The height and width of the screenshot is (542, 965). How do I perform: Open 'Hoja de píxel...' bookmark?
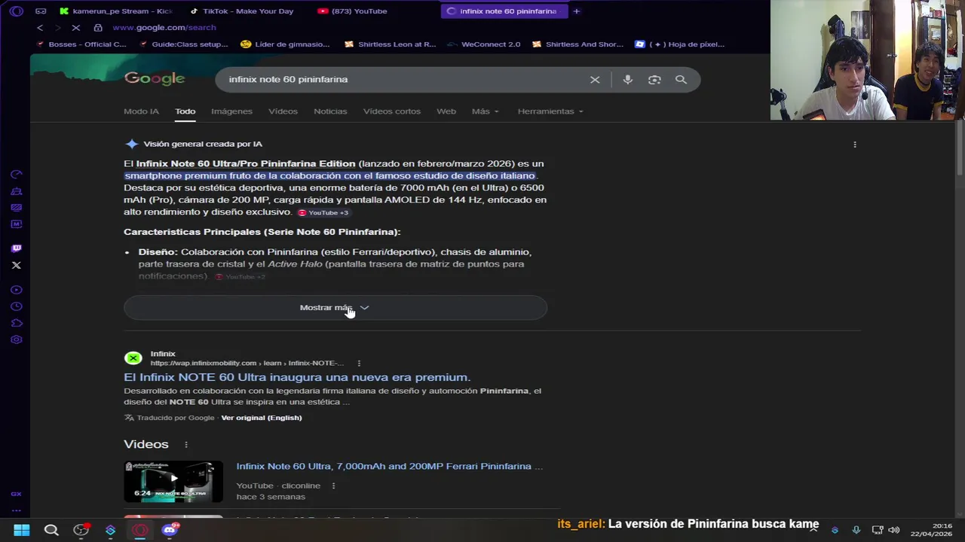(x=680, y=44)
